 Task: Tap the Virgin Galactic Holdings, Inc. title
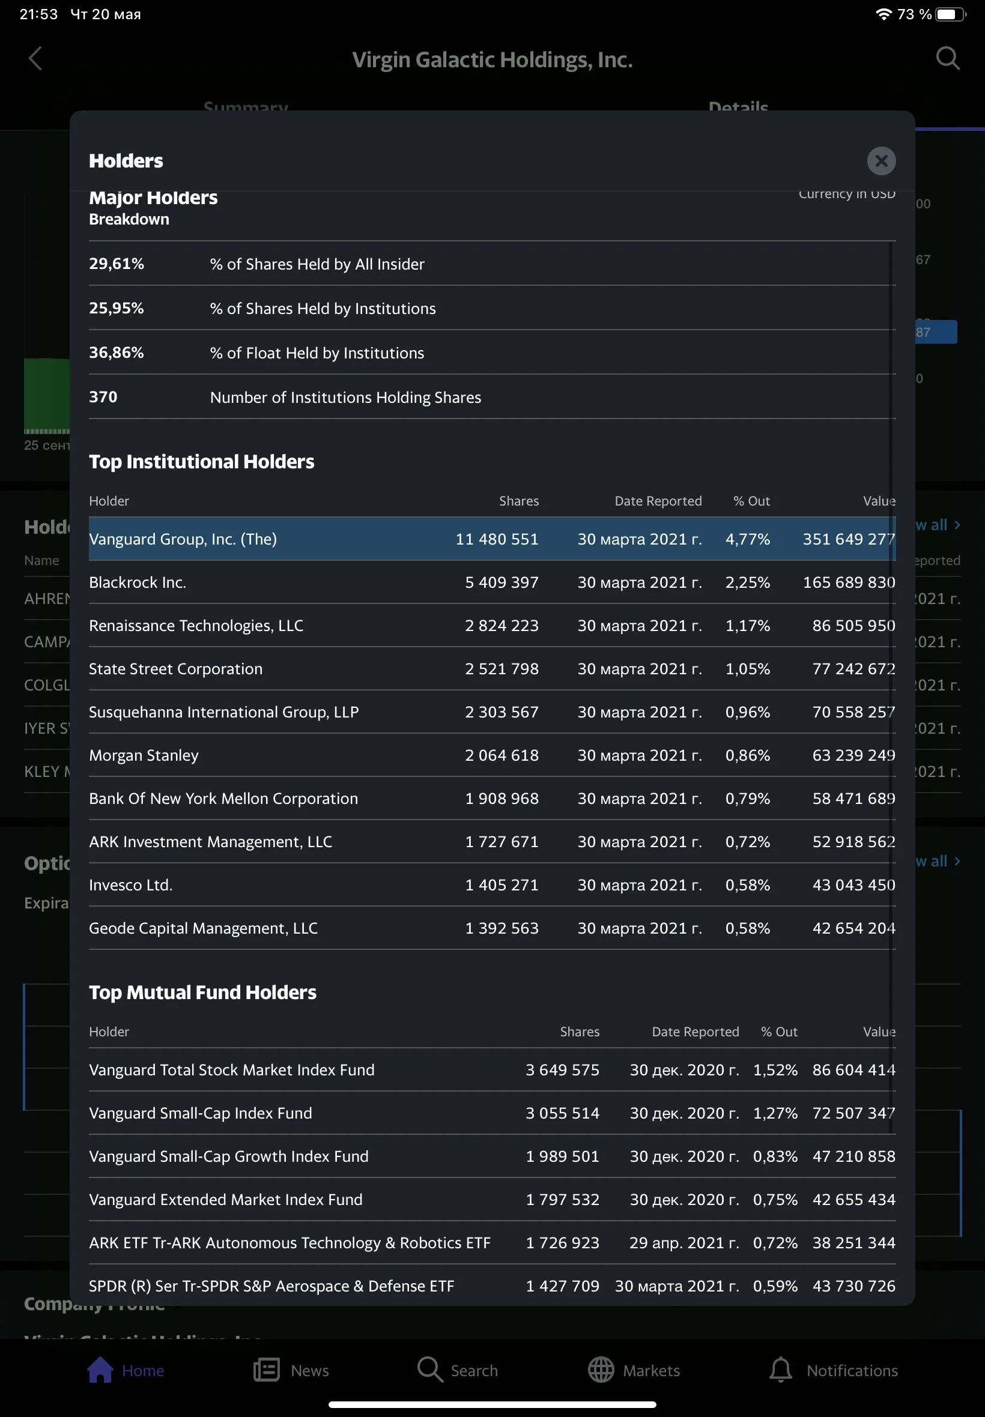(492, 60)
